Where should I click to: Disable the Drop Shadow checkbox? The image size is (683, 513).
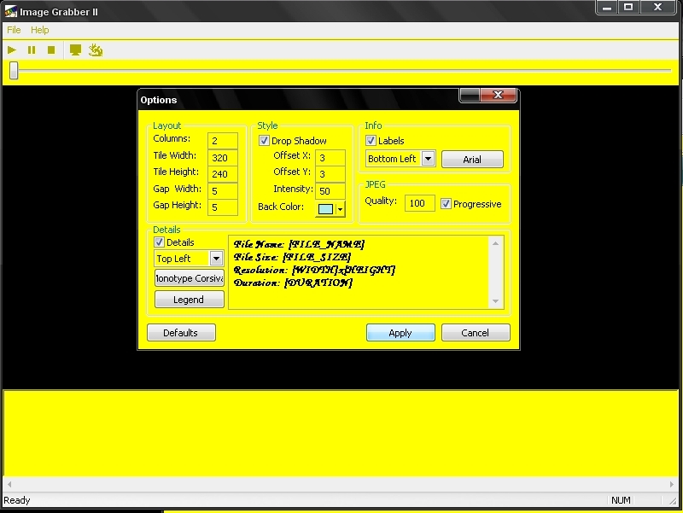(265, 141)
